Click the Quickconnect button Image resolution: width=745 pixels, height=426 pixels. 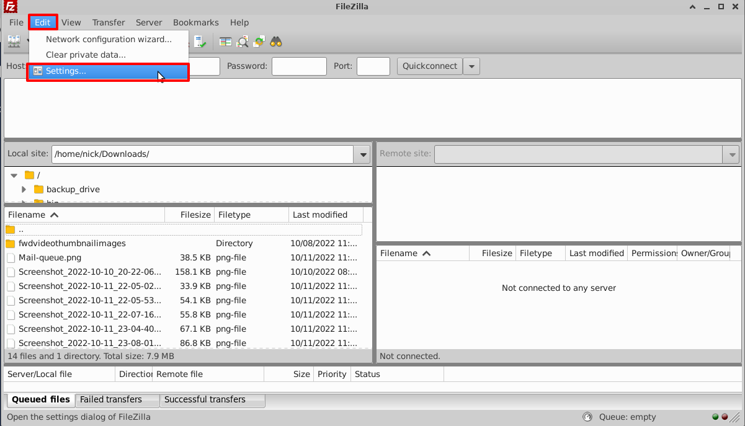point(430,66)
